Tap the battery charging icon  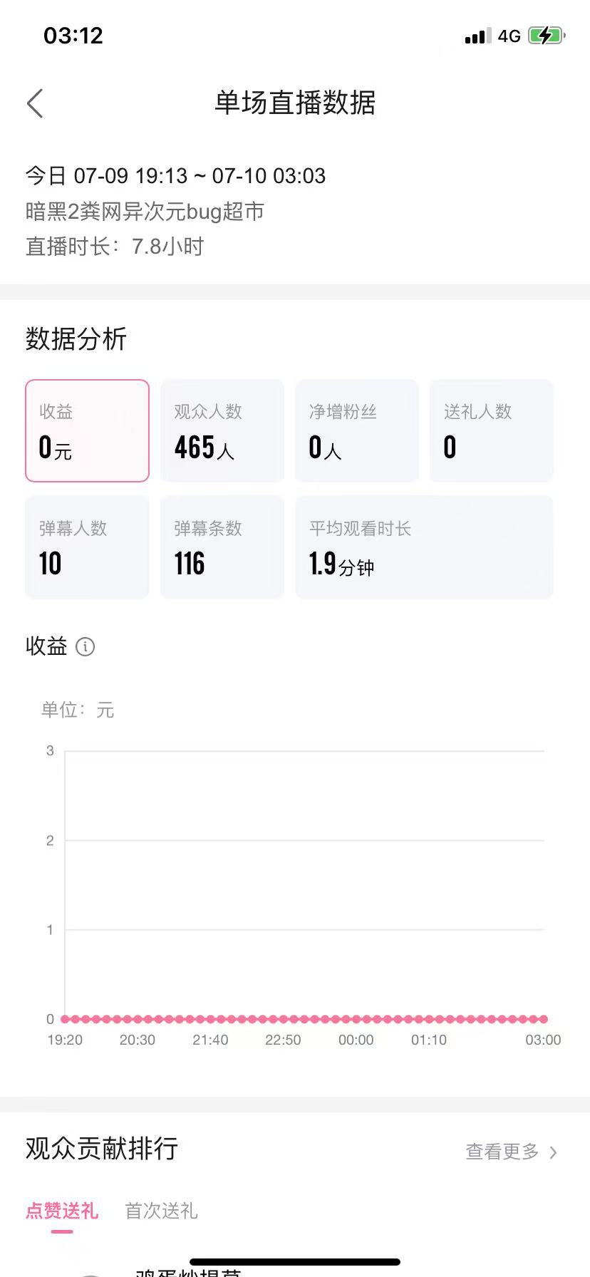click(x=547, y=36)
